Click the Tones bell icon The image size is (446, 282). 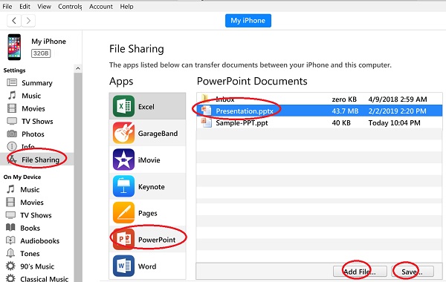[x=10, y=253]
